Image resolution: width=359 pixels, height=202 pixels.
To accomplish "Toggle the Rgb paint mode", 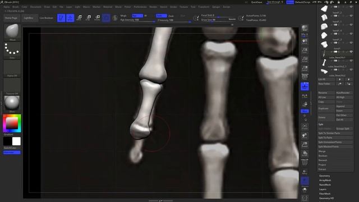I will 137,16.
